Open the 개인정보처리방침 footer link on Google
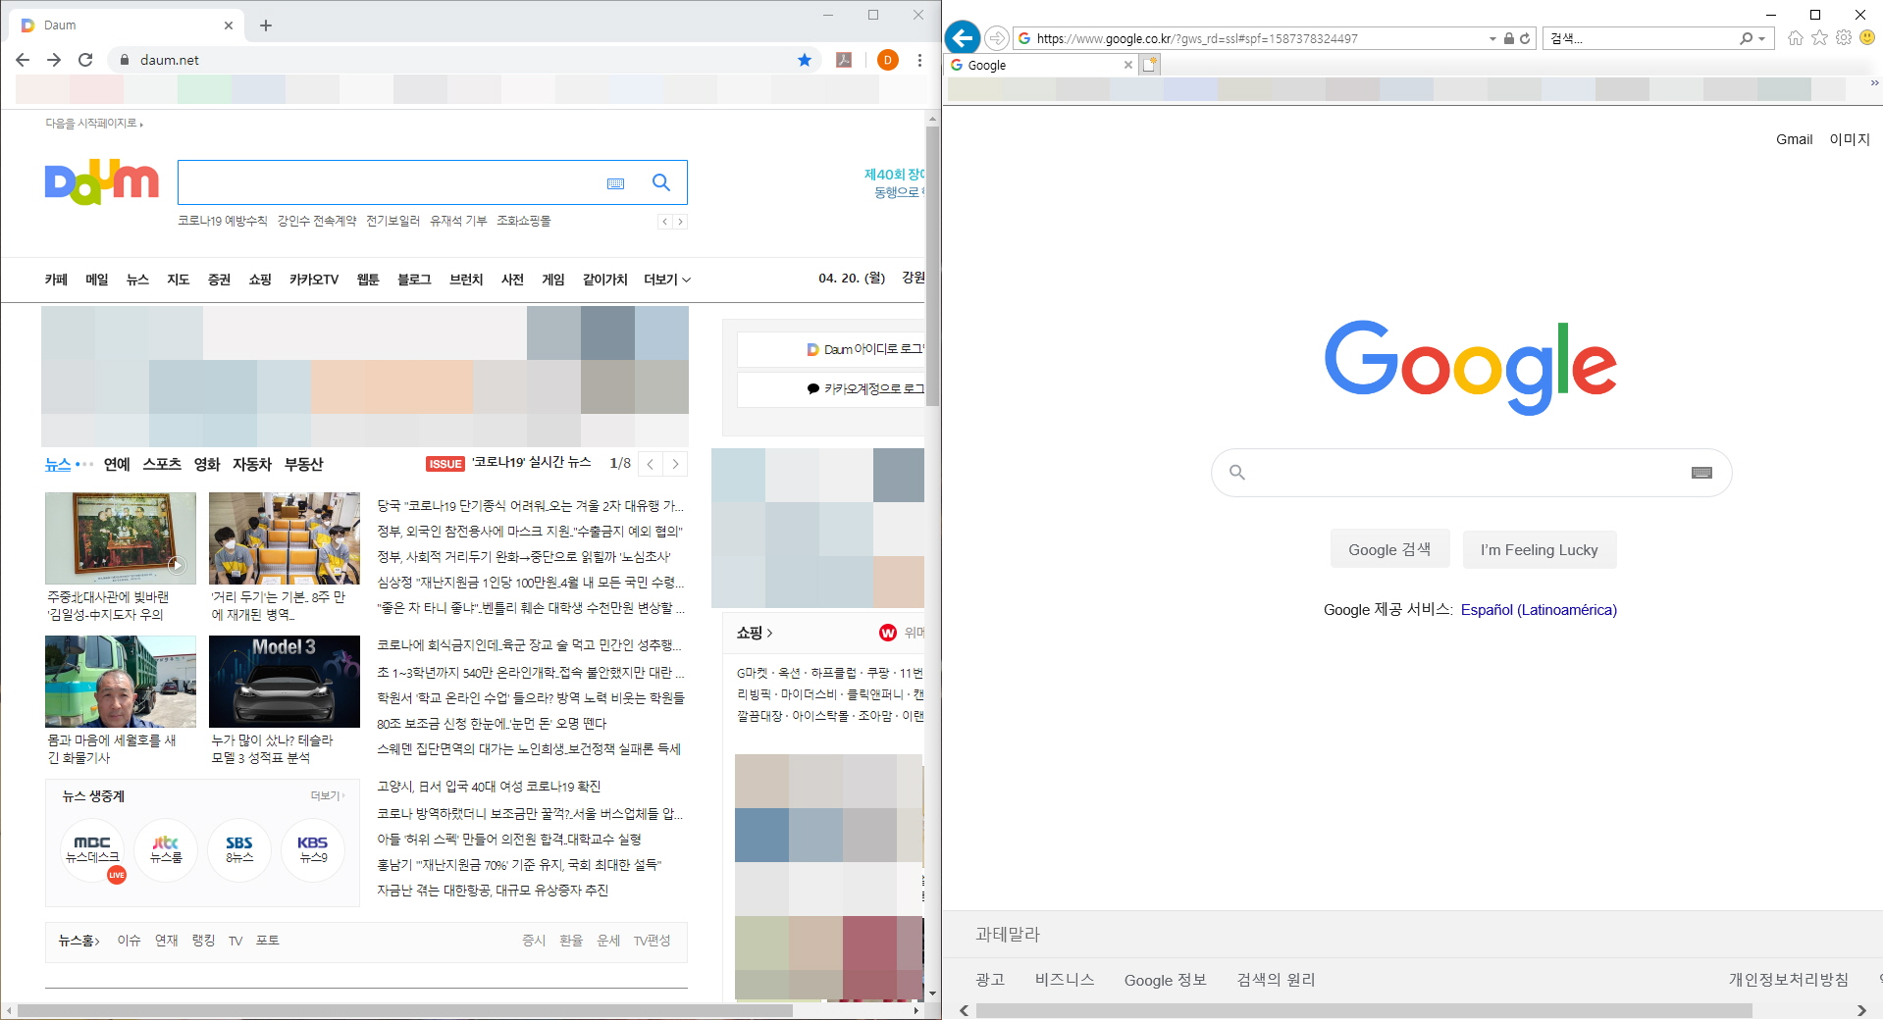Image resolution: width=1883 pixels, height=1020 pixels. (1789, 979)
